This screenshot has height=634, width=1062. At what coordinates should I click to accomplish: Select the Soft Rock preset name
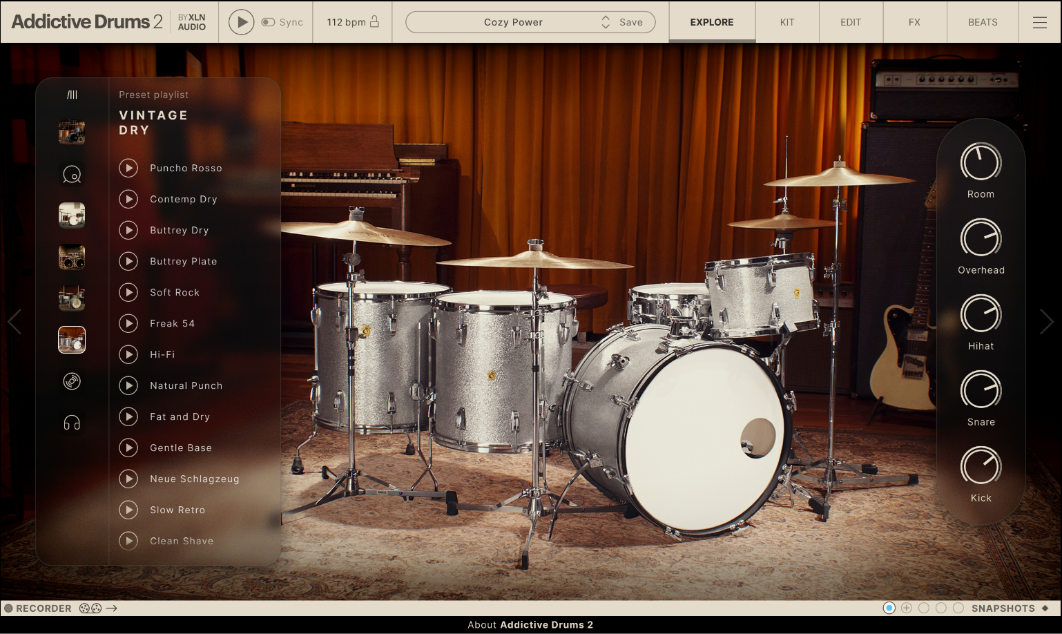pyautogui.click(x=175, y=292)
